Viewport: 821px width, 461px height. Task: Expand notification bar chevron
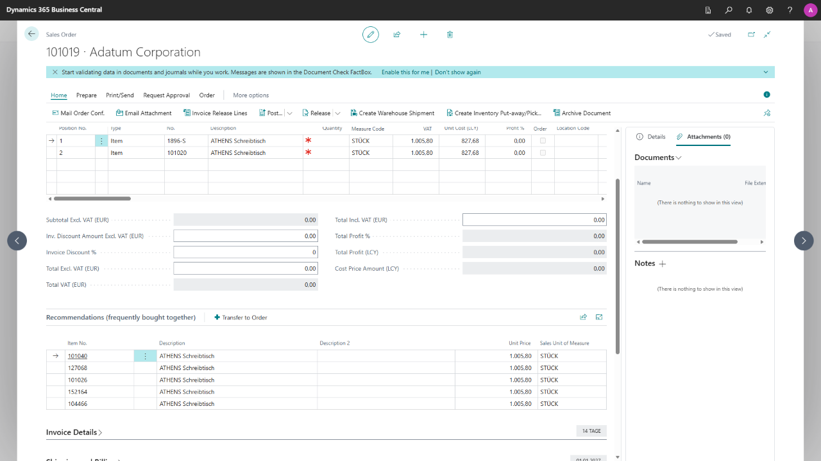coord(766,72)
